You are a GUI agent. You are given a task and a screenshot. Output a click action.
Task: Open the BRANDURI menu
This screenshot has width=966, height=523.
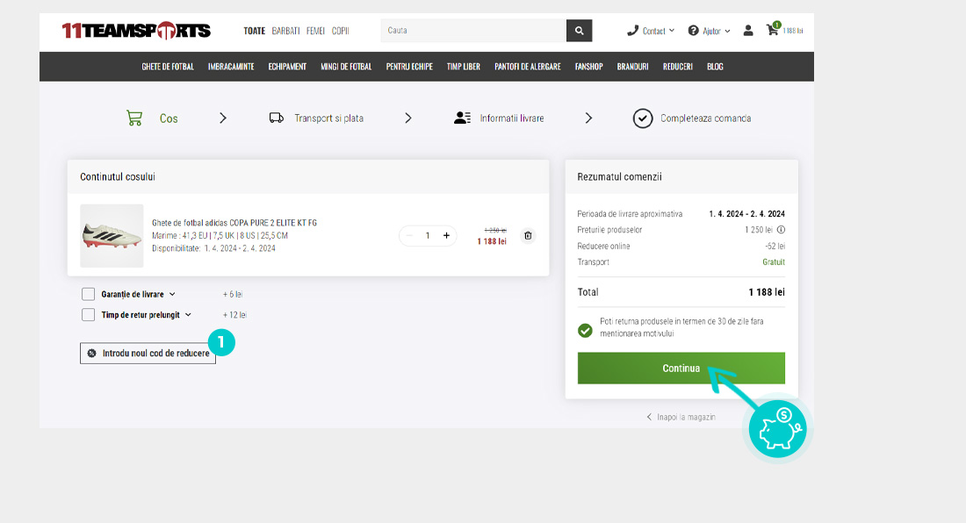(x=632, y=67)
